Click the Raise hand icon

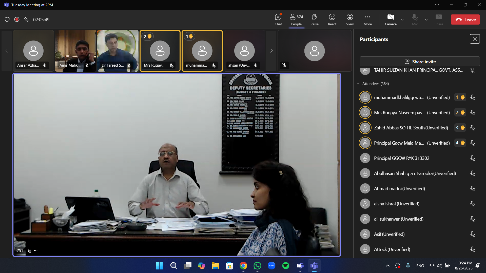[x=314, y=19]
